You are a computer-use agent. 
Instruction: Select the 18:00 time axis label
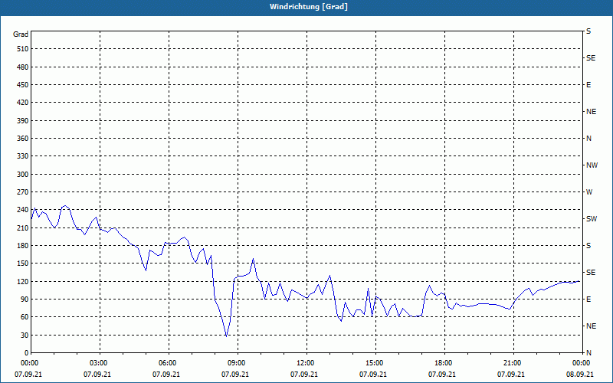coord(444,363)
